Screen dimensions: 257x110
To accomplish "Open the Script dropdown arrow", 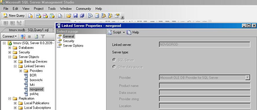I will pyautogui.click(x=124, y=33).
